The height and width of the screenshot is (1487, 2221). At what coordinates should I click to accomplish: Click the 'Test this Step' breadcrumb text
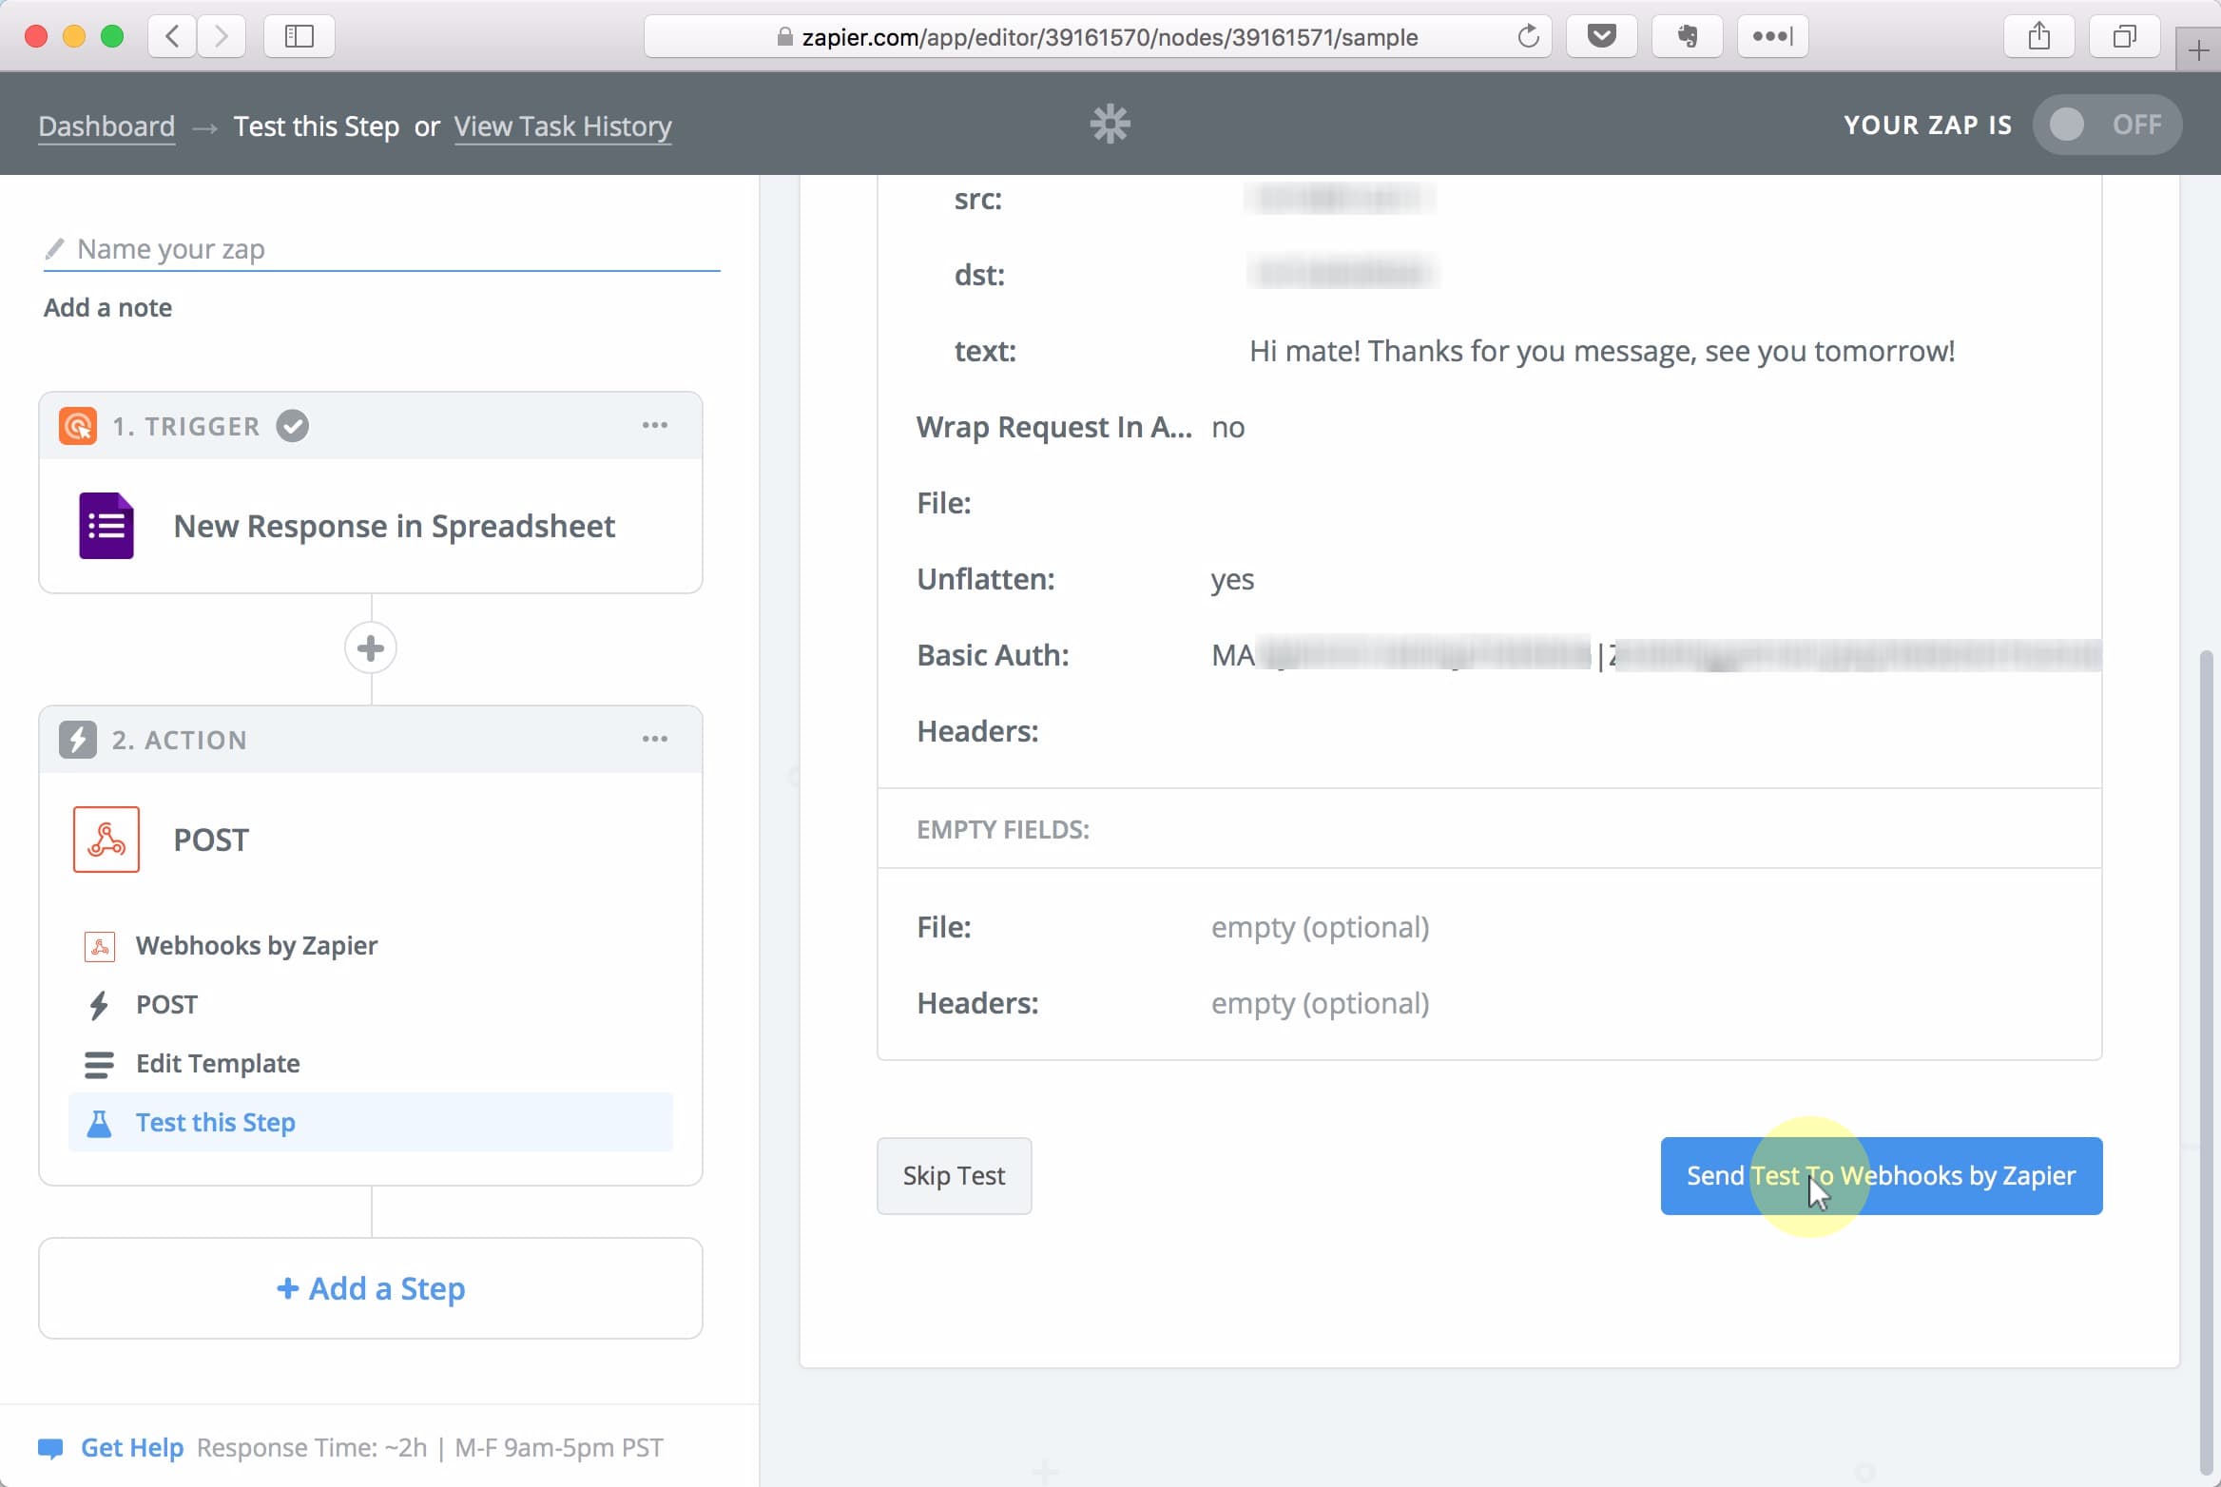[317, 126]
